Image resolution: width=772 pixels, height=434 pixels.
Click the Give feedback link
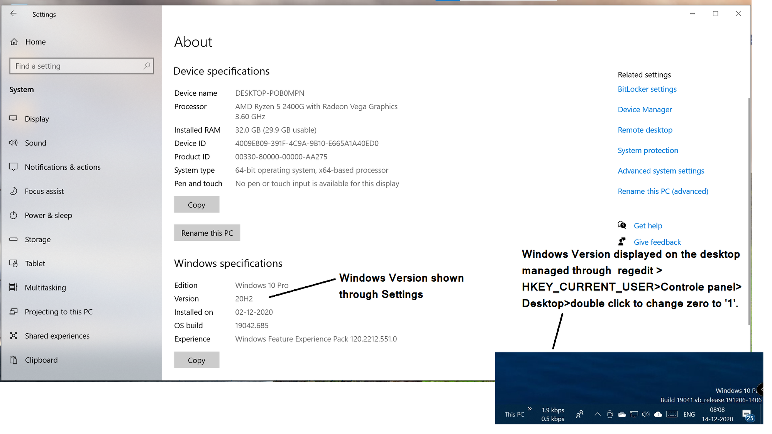[657, 242]
